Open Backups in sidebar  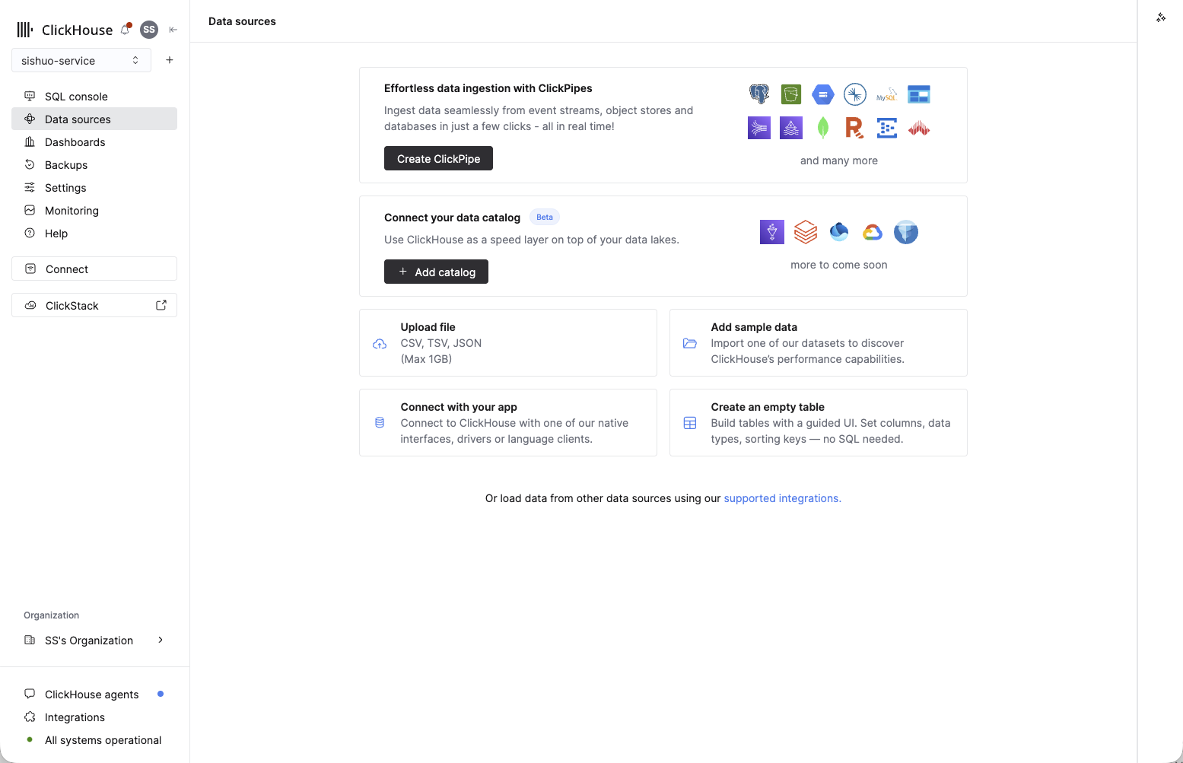point(94,164)
